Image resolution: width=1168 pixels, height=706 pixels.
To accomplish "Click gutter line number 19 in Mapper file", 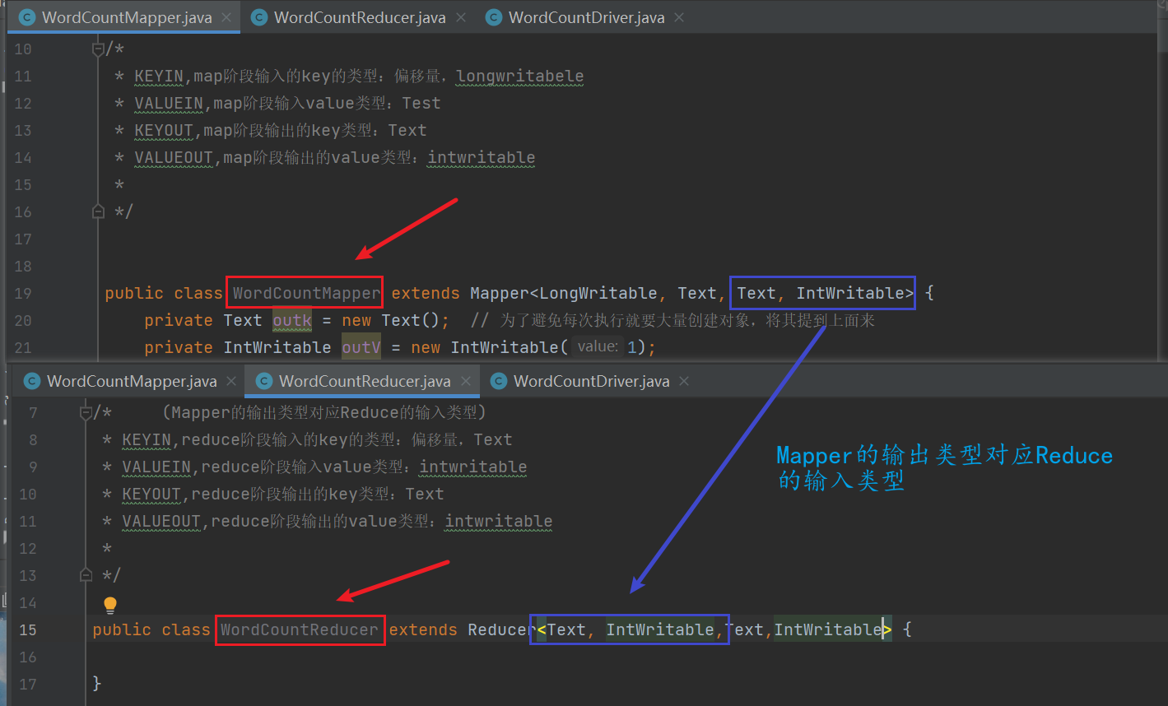I will click(23, 293).
